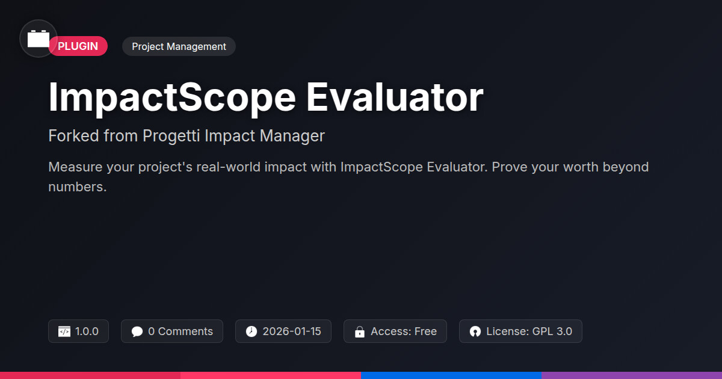Click the comment speech bubble icon
The image size is (722, 379).
pyautogui.click(x=137, y=331)
